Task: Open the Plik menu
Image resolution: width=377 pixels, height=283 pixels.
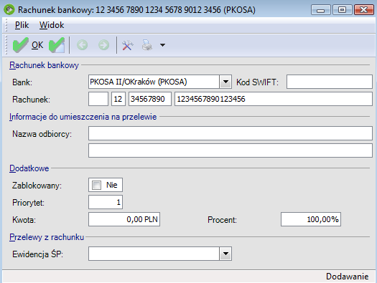Action: (x=22, y=25)
